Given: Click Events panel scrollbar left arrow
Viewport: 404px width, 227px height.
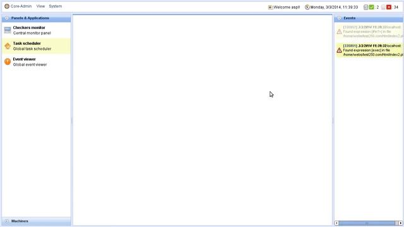Looking at the screenshot, I should 336,223.
